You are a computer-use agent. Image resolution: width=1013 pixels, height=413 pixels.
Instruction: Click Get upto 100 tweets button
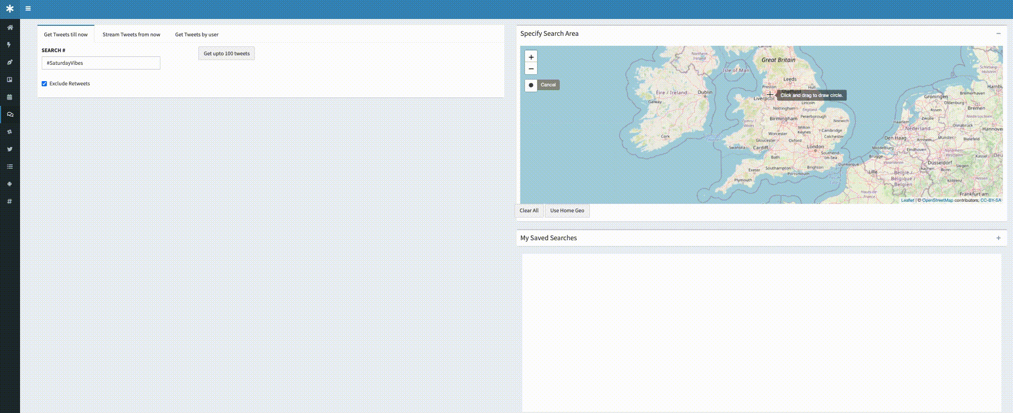227,54
